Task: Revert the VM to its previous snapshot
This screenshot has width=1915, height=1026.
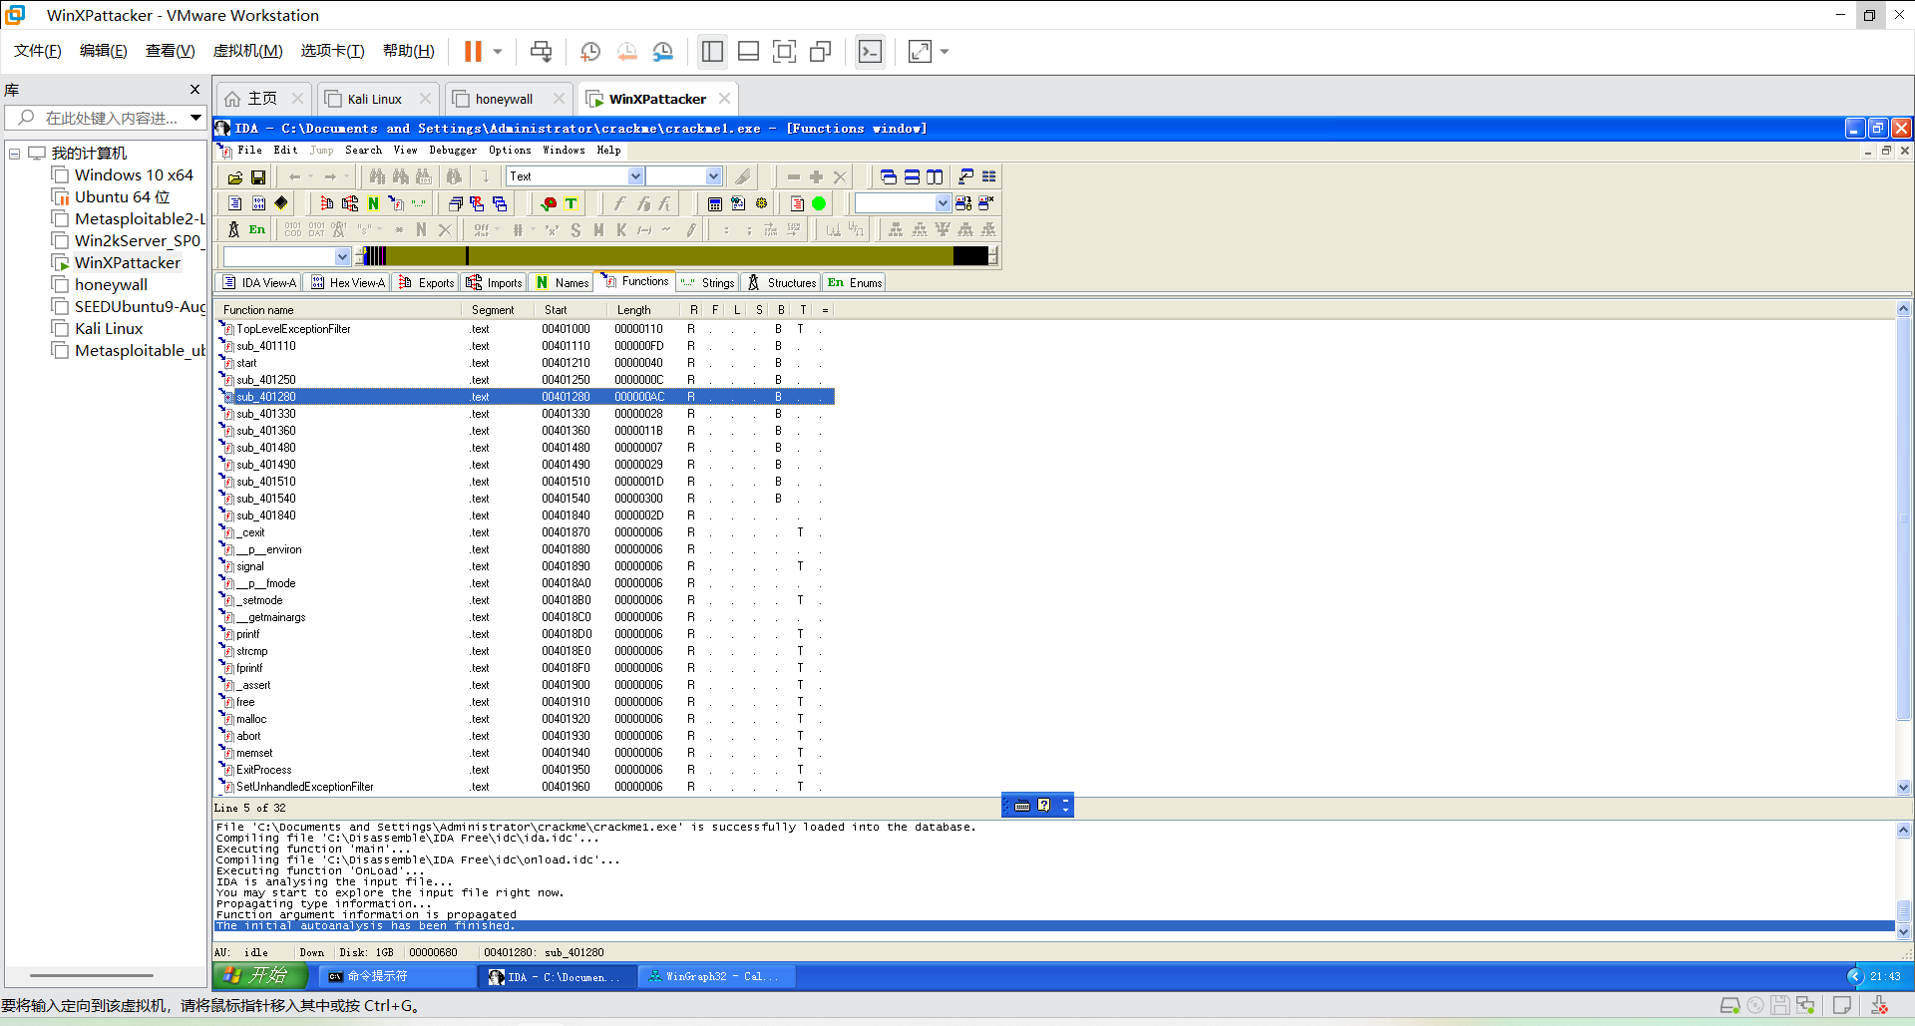Action: 626,51
